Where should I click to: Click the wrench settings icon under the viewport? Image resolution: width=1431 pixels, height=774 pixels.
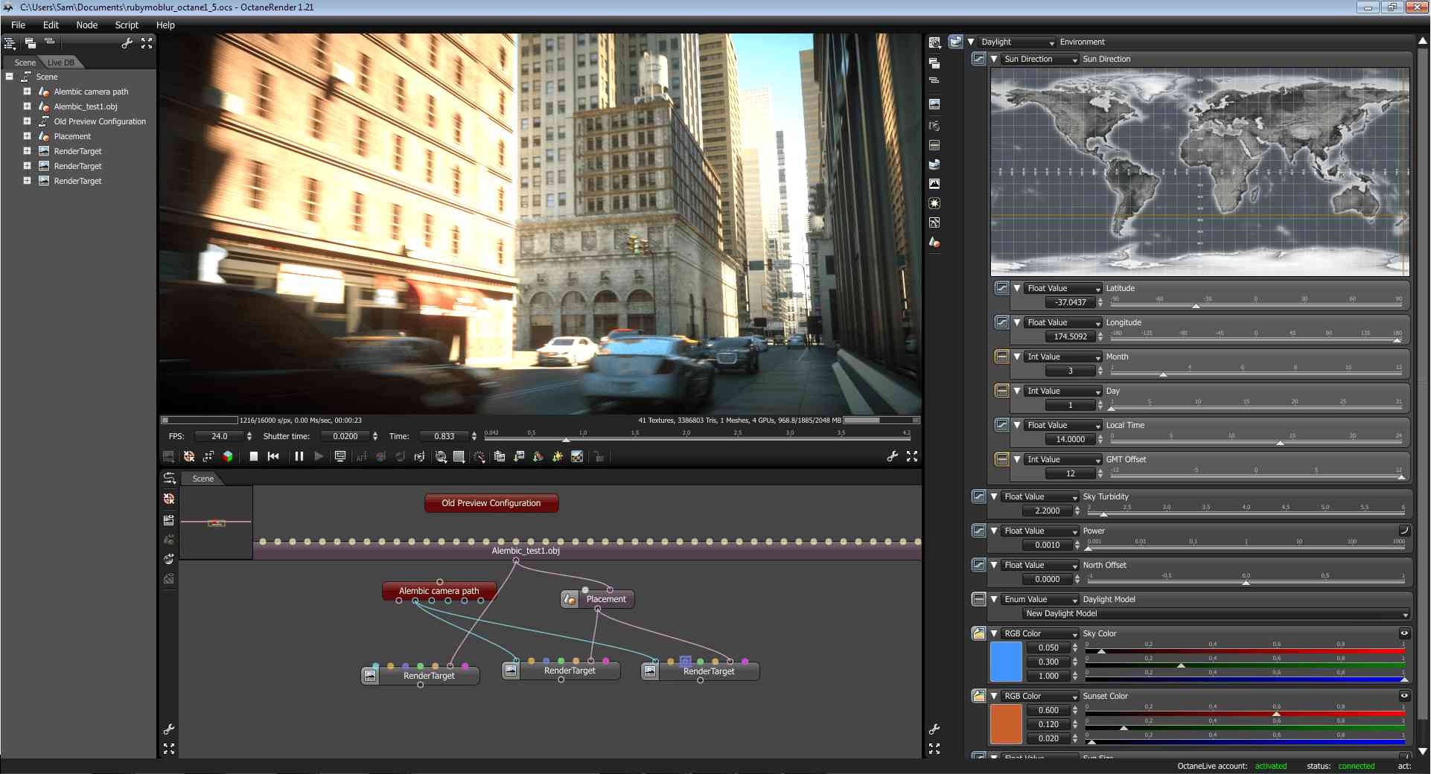pos(892,456)
